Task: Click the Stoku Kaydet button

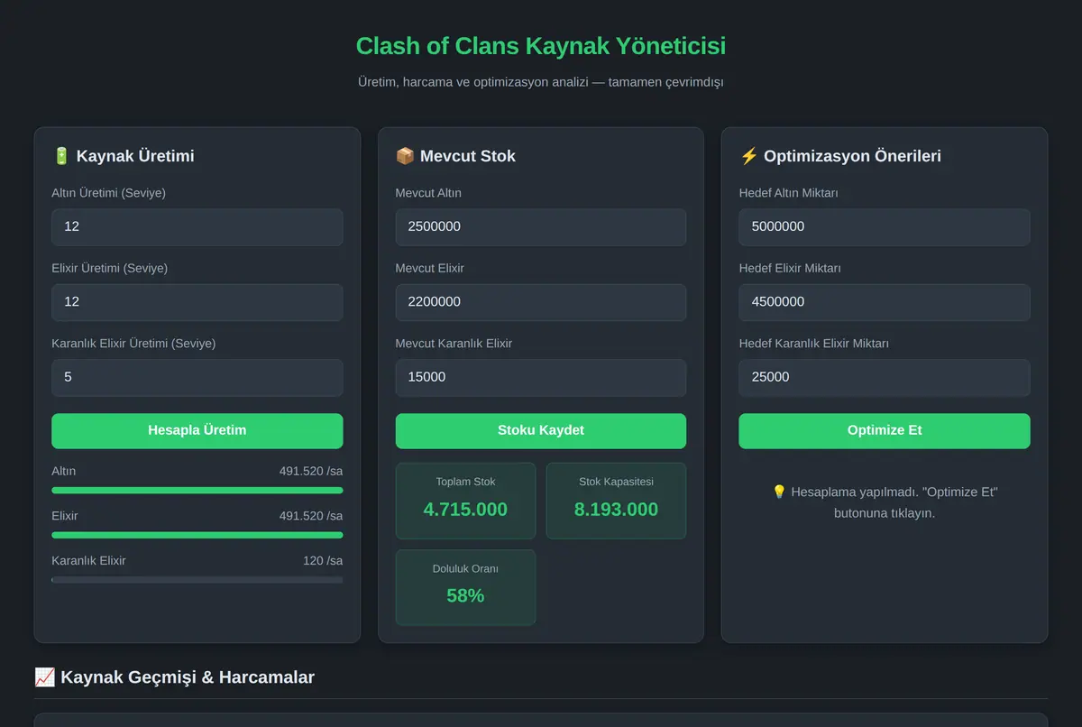Action: [x=541, y=430]
